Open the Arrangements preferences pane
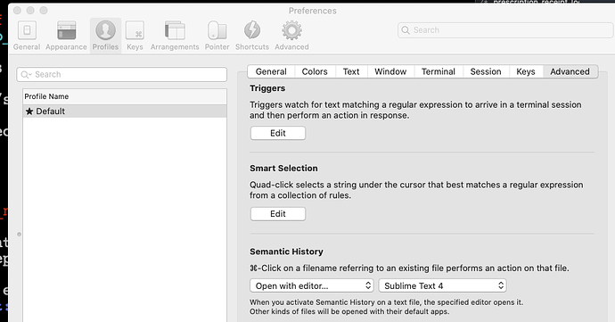This screenshot has height=322, width=615. [175, 30]
